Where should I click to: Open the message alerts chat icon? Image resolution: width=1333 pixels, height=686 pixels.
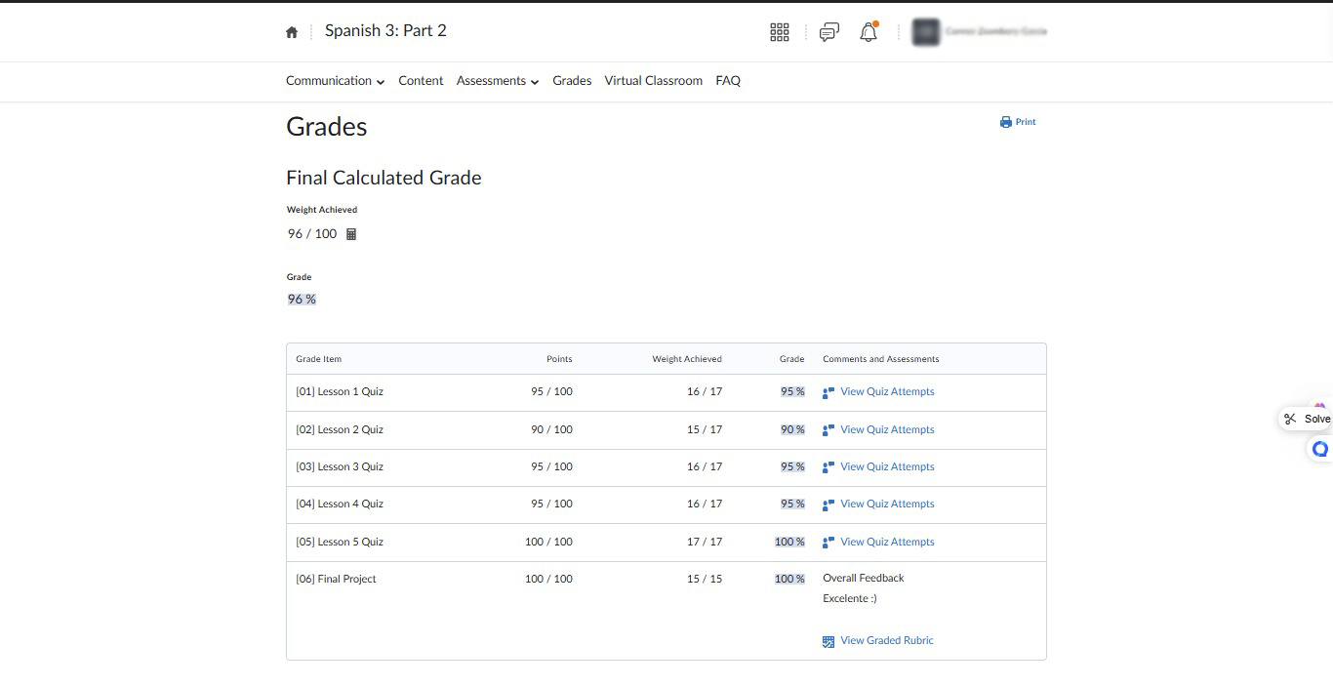click(828, 32)
